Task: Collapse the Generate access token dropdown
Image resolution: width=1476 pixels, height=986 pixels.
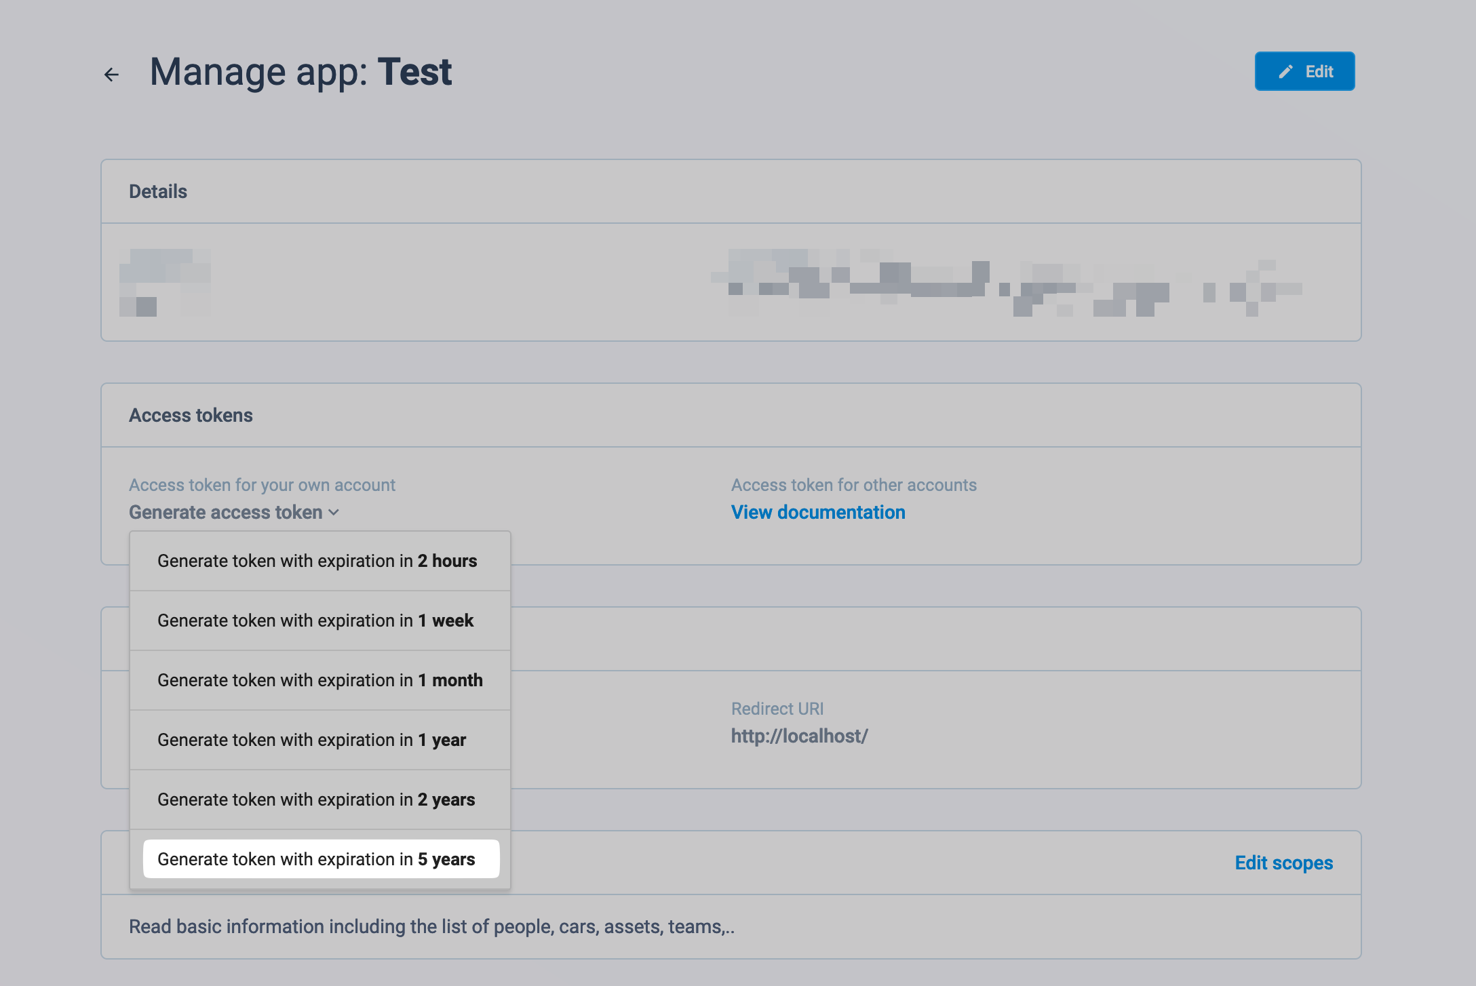Action: point(226,513)
